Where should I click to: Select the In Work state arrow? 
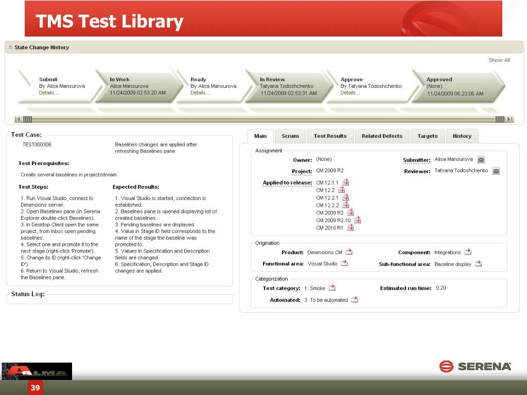click(x=138, y=86)
